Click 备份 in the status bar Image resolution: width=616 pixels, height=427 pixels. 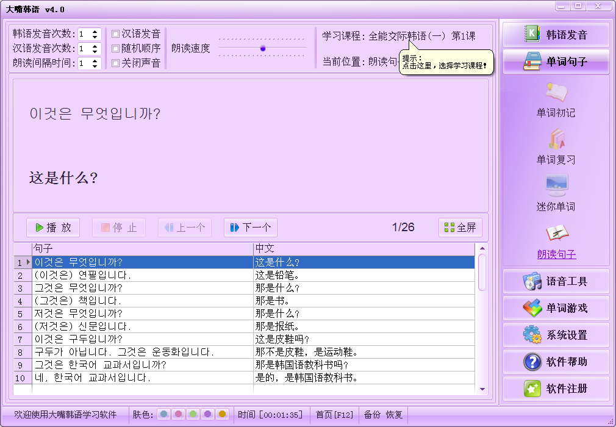pyautogui.click(x=371, y=414)
